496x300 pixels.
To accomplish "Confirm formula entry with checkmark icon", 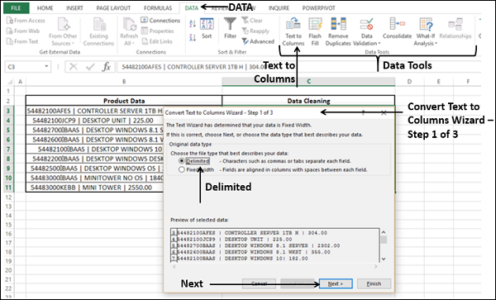I will [x=90, y=67].
